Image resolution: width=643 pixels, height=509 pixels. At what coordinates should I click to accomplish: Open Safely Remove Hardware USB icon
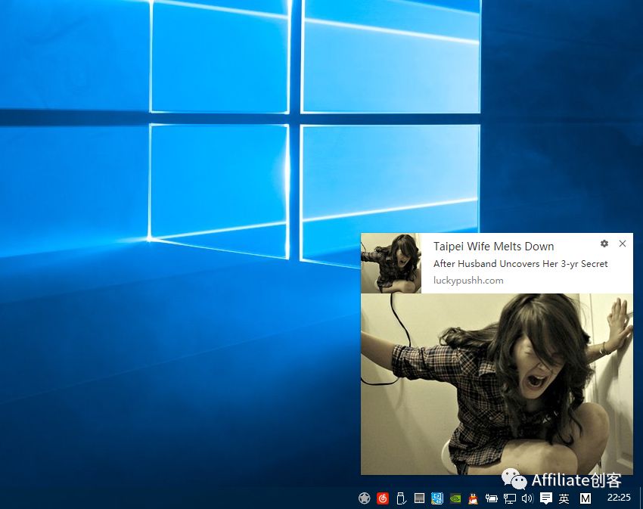[401, 498]
